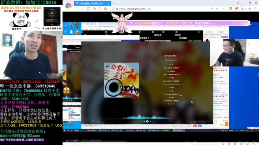Expand the address bar dropdown chevron
The image size is (259, 145).
pyautogui.click(x=224, y=9)
